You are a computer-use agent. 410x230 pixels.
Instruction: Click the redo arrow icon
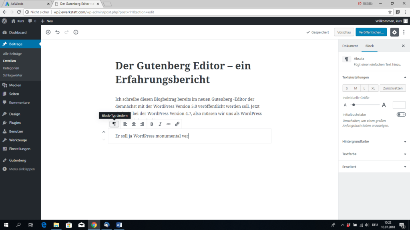coord(66,32)
